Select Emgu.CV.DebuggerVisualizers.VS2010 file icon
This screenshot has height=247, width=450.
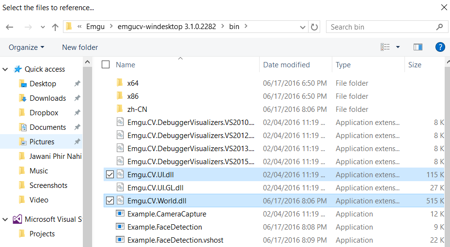click(x=120, y=122)
